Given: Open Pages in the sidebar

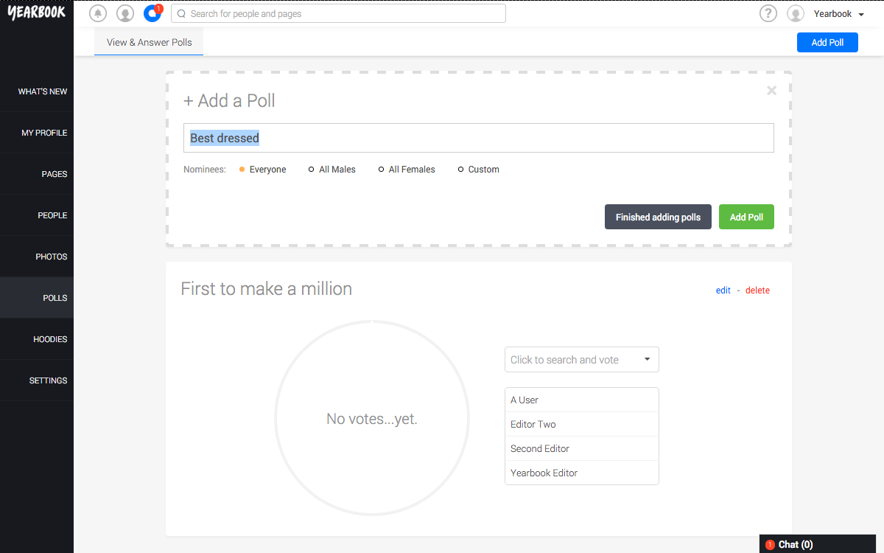Looking at the screenshot, I should pyautogui.click(x=37, y=174).
